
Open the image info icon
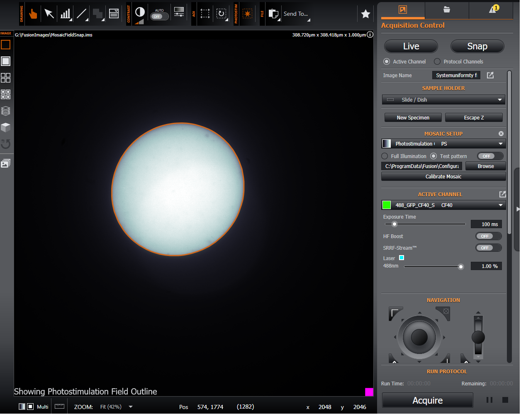(370, 35)
